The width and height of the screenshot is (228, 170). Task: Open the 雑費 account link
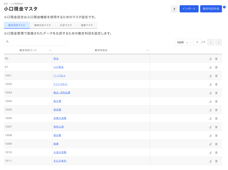[x=56, y=144]
